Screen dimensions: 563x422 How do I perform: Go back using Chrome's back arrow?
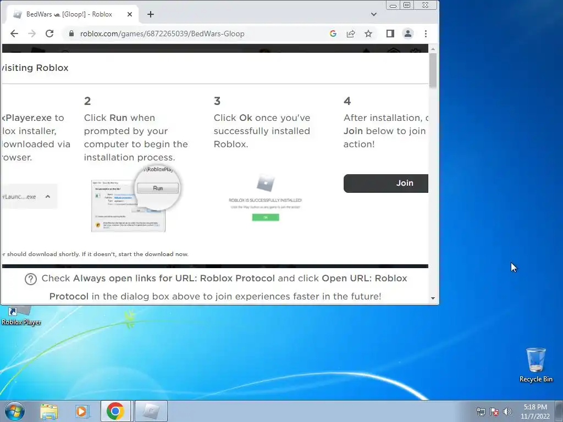point(14,34)
